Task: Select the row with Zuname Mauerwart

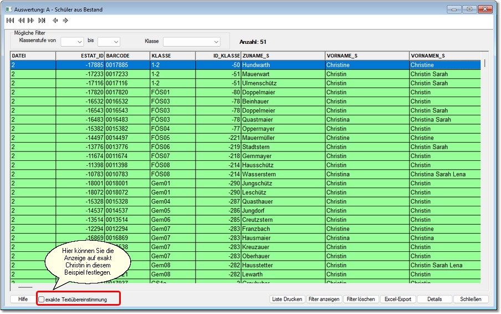Action: [x=259, y=74]
